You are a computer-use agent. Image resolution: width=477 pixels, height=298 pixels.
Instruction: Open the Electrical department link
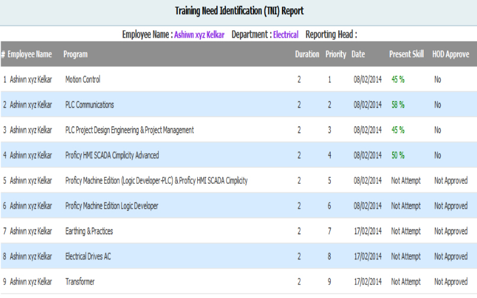pyautogui.click(x=286, y=35)
